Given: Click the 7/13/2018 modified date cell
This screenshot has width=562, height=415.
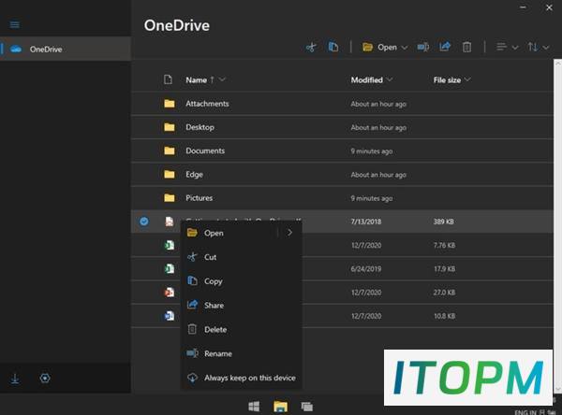Looking at the screenshot, I should pos(366,222).
